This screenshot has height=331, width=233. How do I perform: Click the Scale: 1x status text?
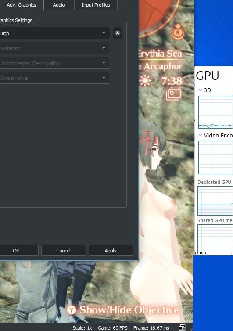82,328
